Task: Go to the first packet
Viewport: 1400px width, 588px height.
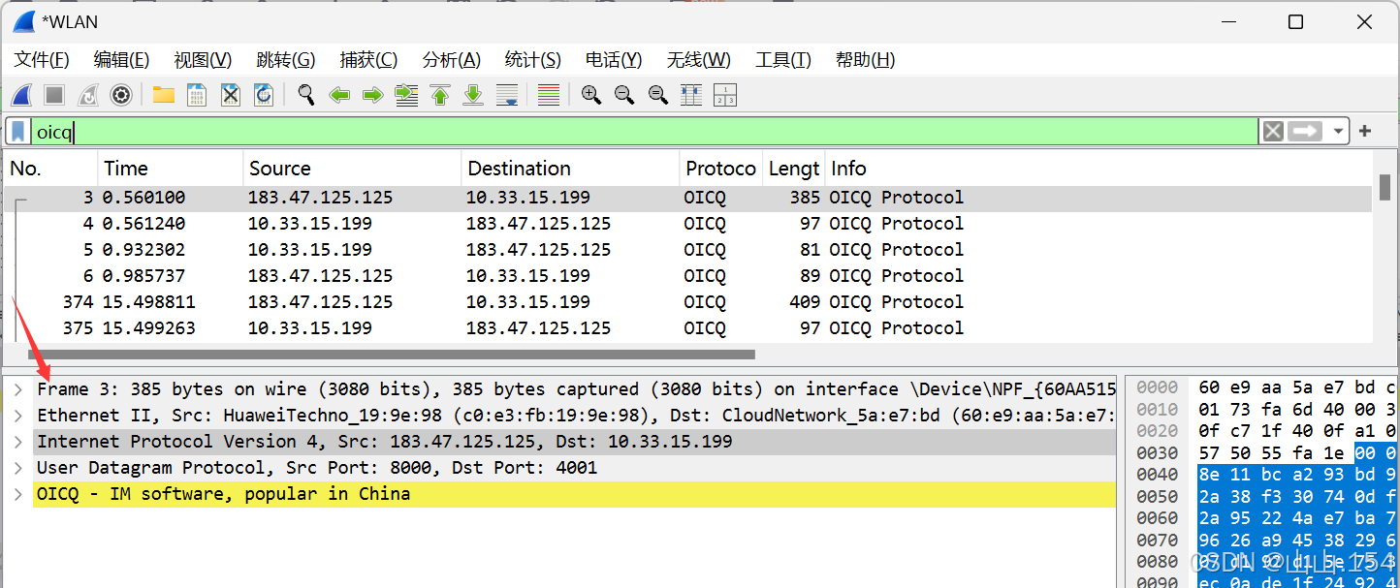Action: pos(440,95)
